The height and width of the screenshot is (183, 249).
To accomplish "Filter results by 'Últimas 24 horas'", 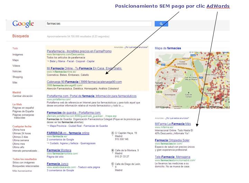I will coord(21,133).
